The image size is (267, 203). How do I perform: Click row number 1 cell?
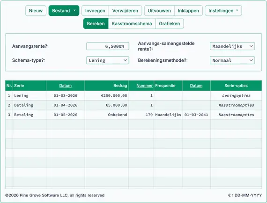(9, 95)
